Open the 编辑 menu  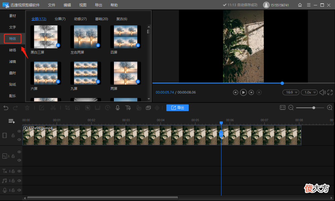(67, 5)
